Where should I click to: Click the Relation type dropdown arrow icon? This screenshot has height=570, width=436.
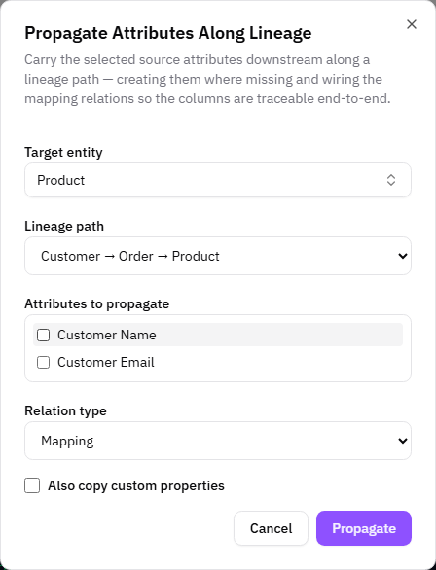coord(403,441)
